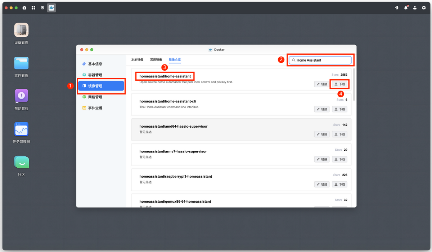Click the globe icon in top bar
The width and height of the screenshot is (432, 252).
pos(42,8)
